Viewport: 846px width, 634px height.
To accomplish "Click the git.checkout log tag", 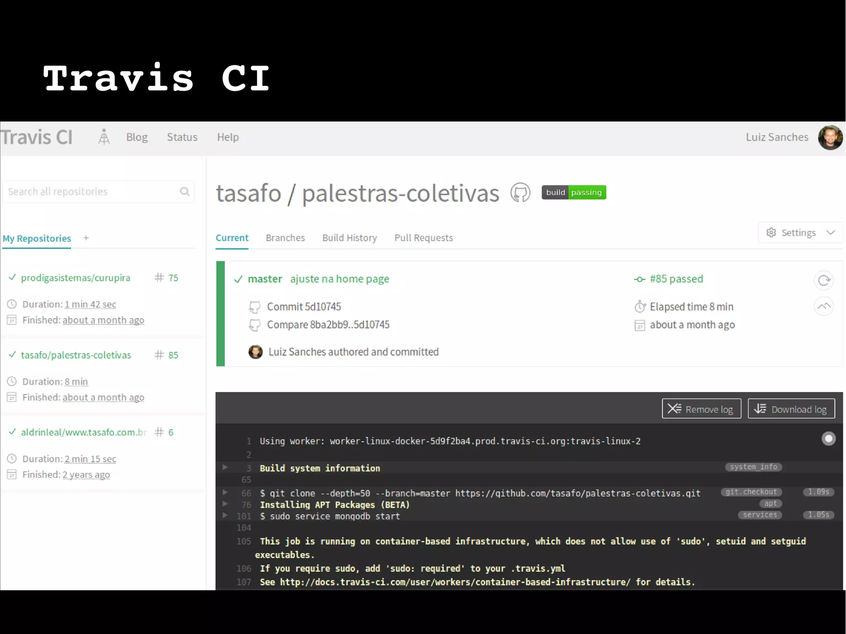I will (x=751, y=492).
